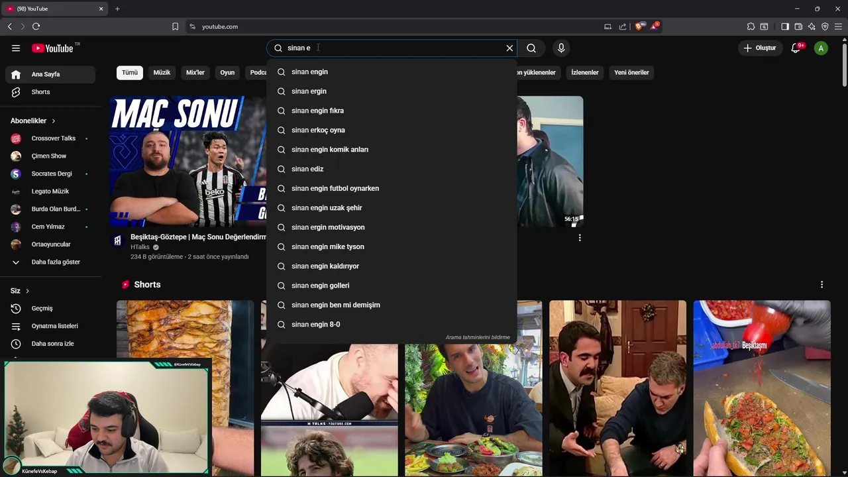Open Legato Müzik channel
Image resolution: width=848 pixels, height=477 pixels.
click(50, 191)
